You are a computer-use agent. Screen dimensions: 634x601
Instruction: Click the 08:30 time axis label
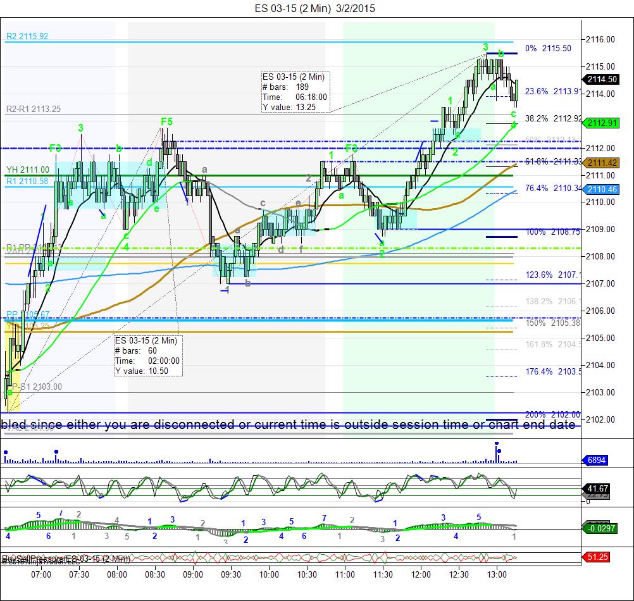(155, 574)
